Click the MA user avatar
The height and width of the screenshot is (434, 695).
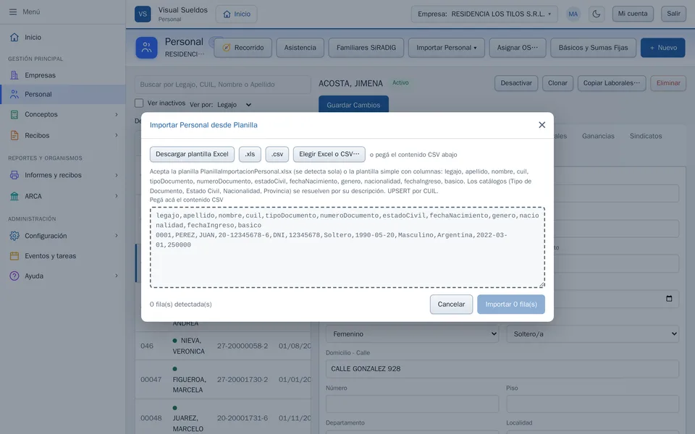(573, 14)
